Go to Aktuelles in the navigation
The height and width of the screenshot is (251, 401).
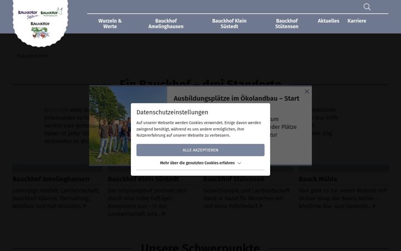(329, 21)
